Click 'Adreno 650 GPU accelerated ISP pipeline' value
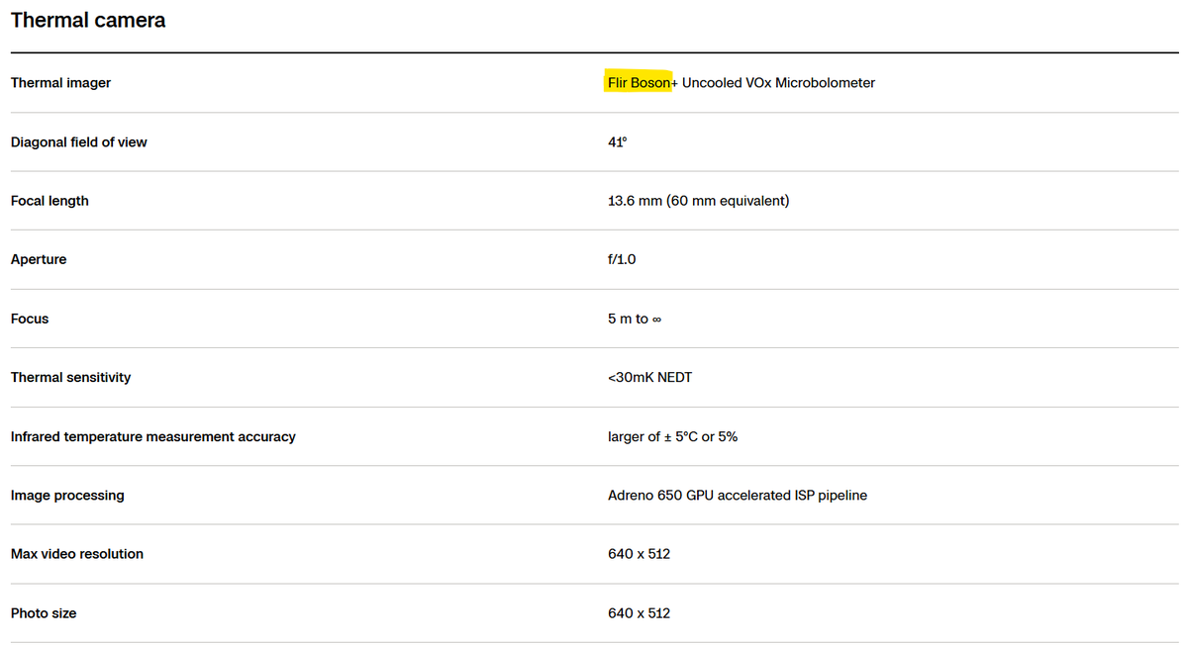Screen dimensions: 1188x646 pyautogui.click(x=738, y=495)
